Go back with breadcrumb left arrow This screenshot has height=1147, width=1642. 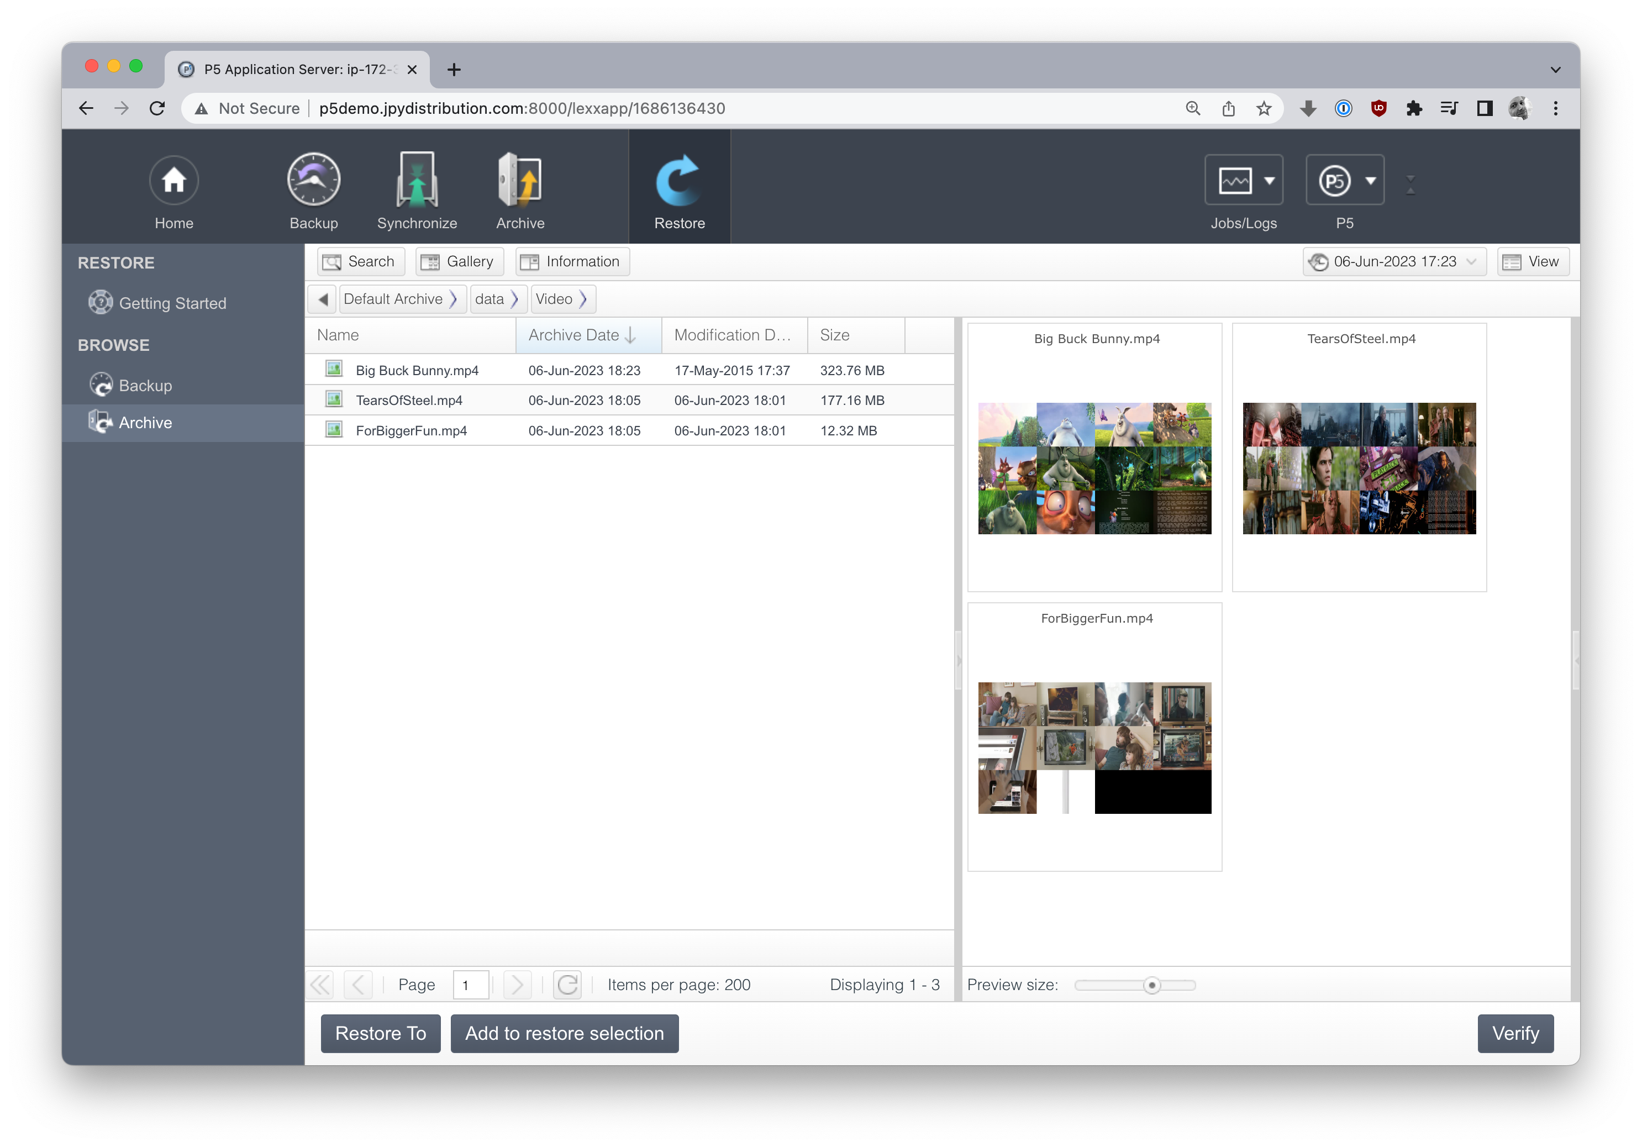point(323,299)
